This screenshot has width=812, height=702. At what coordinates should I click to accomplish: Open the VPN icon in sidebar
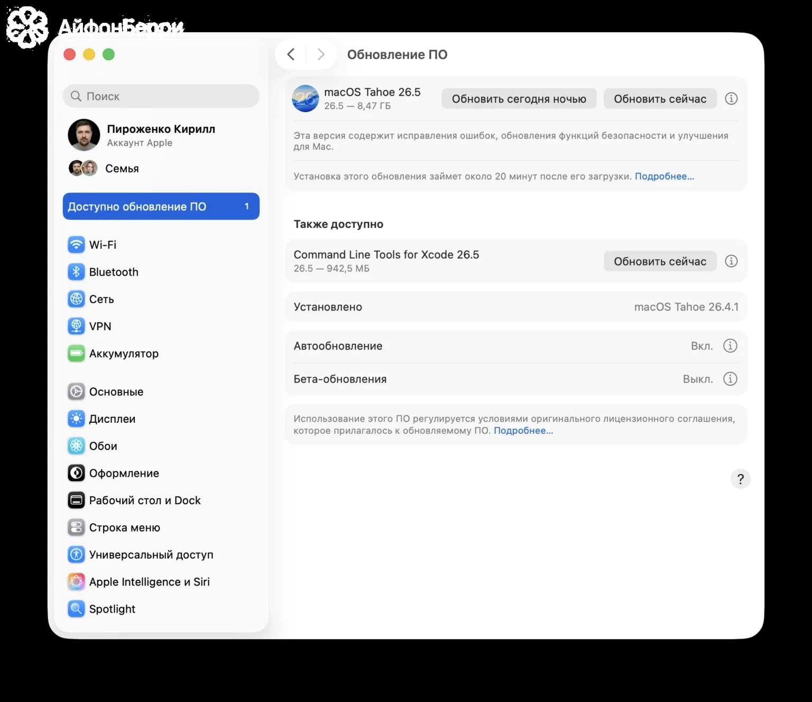(76, 326)
